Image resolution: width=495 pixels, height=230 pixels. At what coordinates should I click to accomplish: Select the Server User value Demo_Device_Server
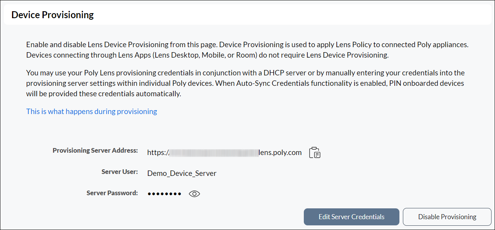(182, 173)
